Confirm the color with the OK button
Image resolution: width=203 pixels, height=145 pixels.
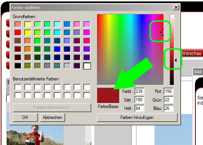click(x=25, y=117)
